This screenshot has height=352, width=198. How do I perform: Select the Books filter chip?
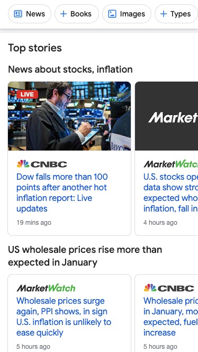(x=77, y=14)
